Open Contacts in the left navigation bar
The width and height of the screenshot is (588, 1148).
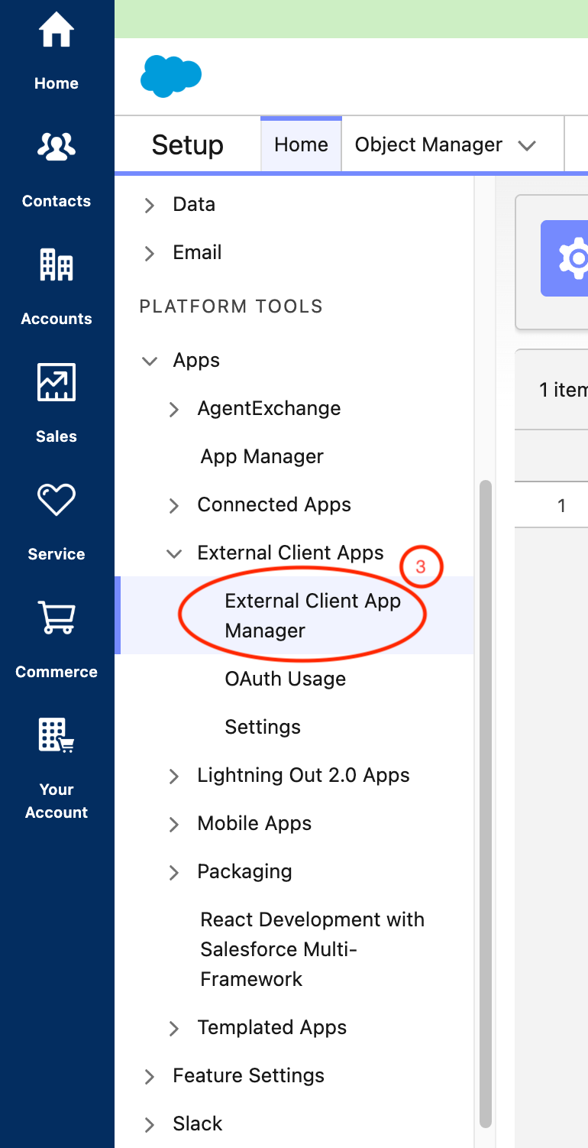[57, 170]
